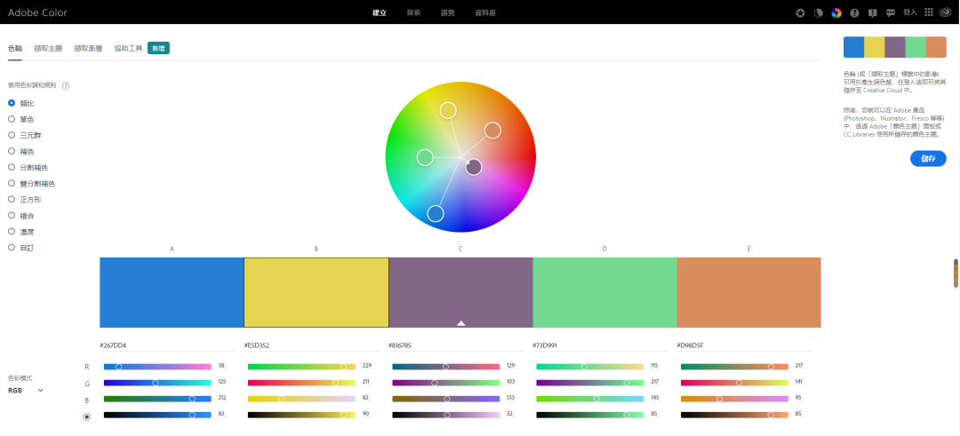The image size is (960, 436).
Task: Click the G slider for color #E5D352
Action: 301,383
